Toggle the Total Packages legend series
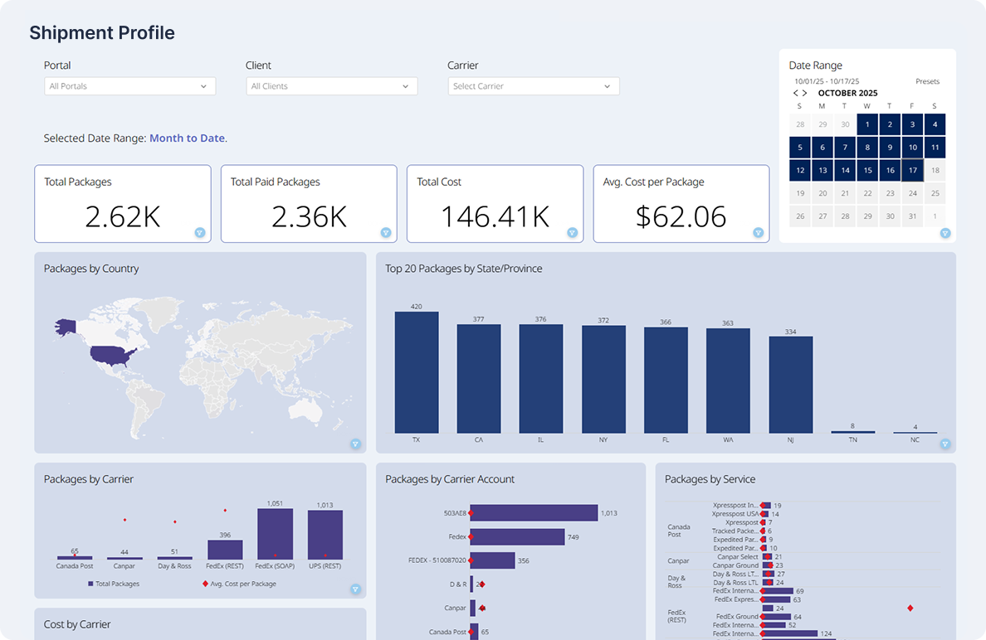The height and width of the screenshot is (640, 986). 114,584
